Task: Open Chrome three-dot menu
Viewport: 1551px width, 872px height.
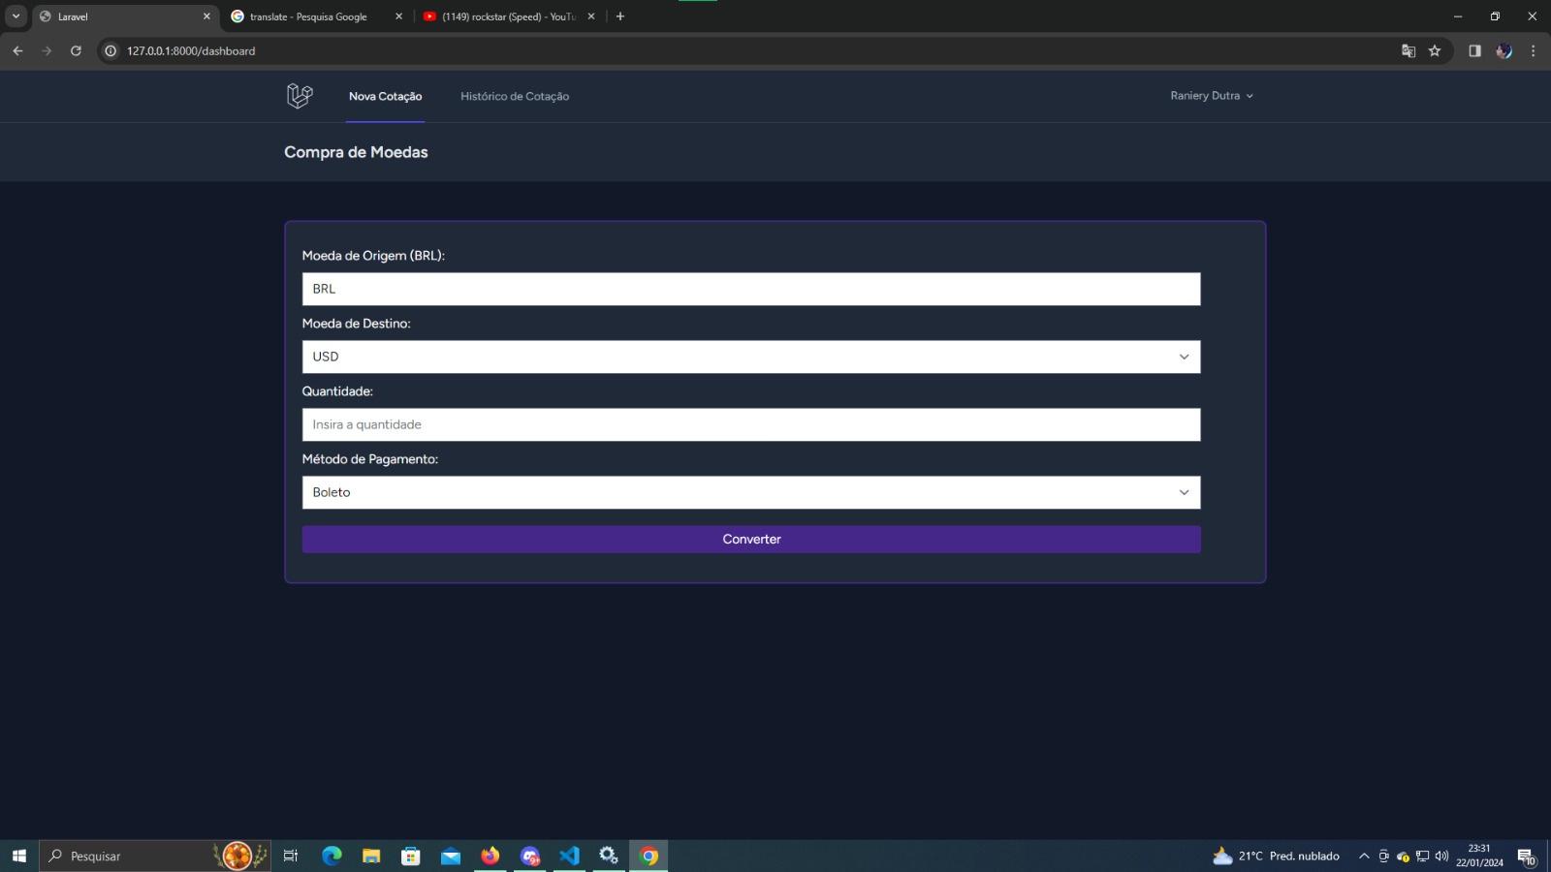Action: click(1533, 50)
